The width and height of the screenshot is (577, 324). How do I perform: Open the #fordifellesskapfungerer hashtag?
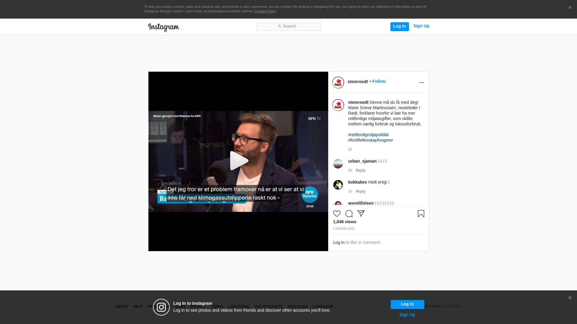coord(370,140)
